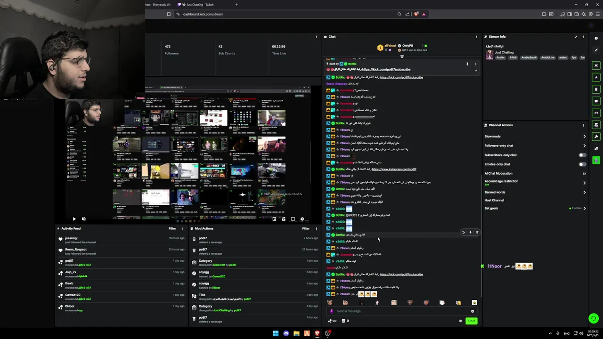Click the Just Chatting category thumbnail
This screenshot has height=339, width=603.
[489, 55]
